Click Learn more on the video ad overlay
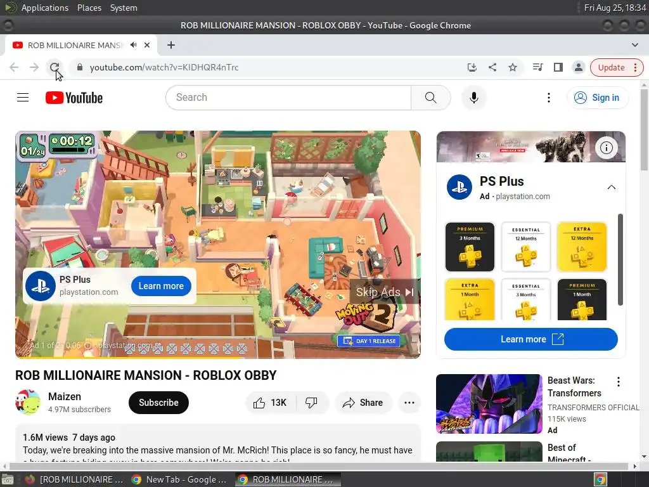The image size is (649, 487). point(161,286)
